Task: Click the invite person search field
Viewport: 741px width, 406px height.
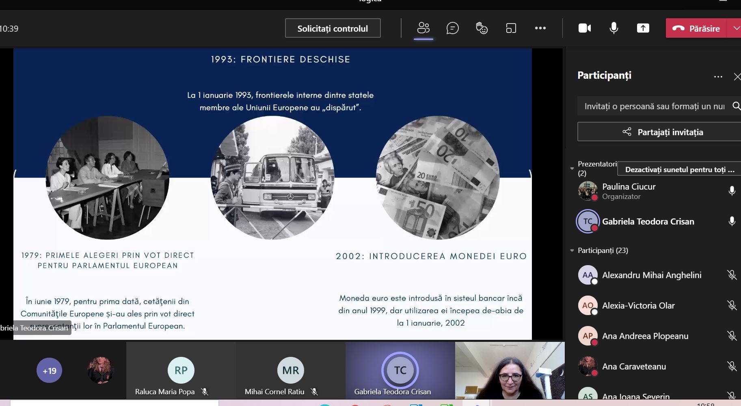Action: (x=654, y=106)
